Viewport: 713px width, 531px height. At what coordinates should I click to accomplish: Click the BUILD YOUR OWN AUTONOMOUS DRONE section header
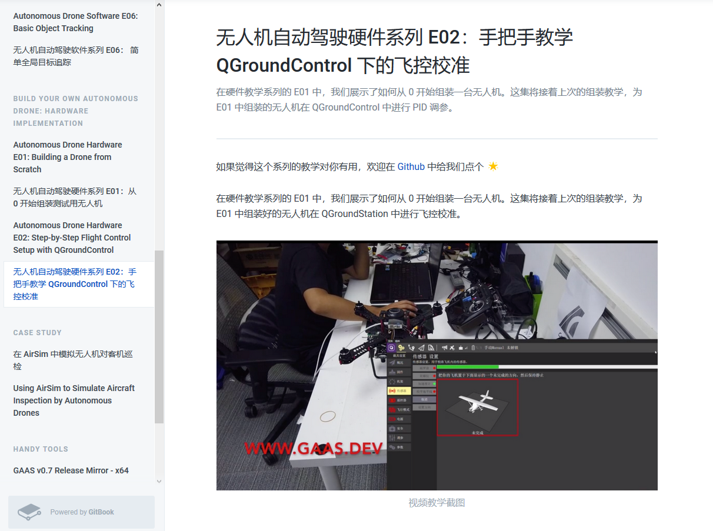pyautogui.click(x=76, y=111)
